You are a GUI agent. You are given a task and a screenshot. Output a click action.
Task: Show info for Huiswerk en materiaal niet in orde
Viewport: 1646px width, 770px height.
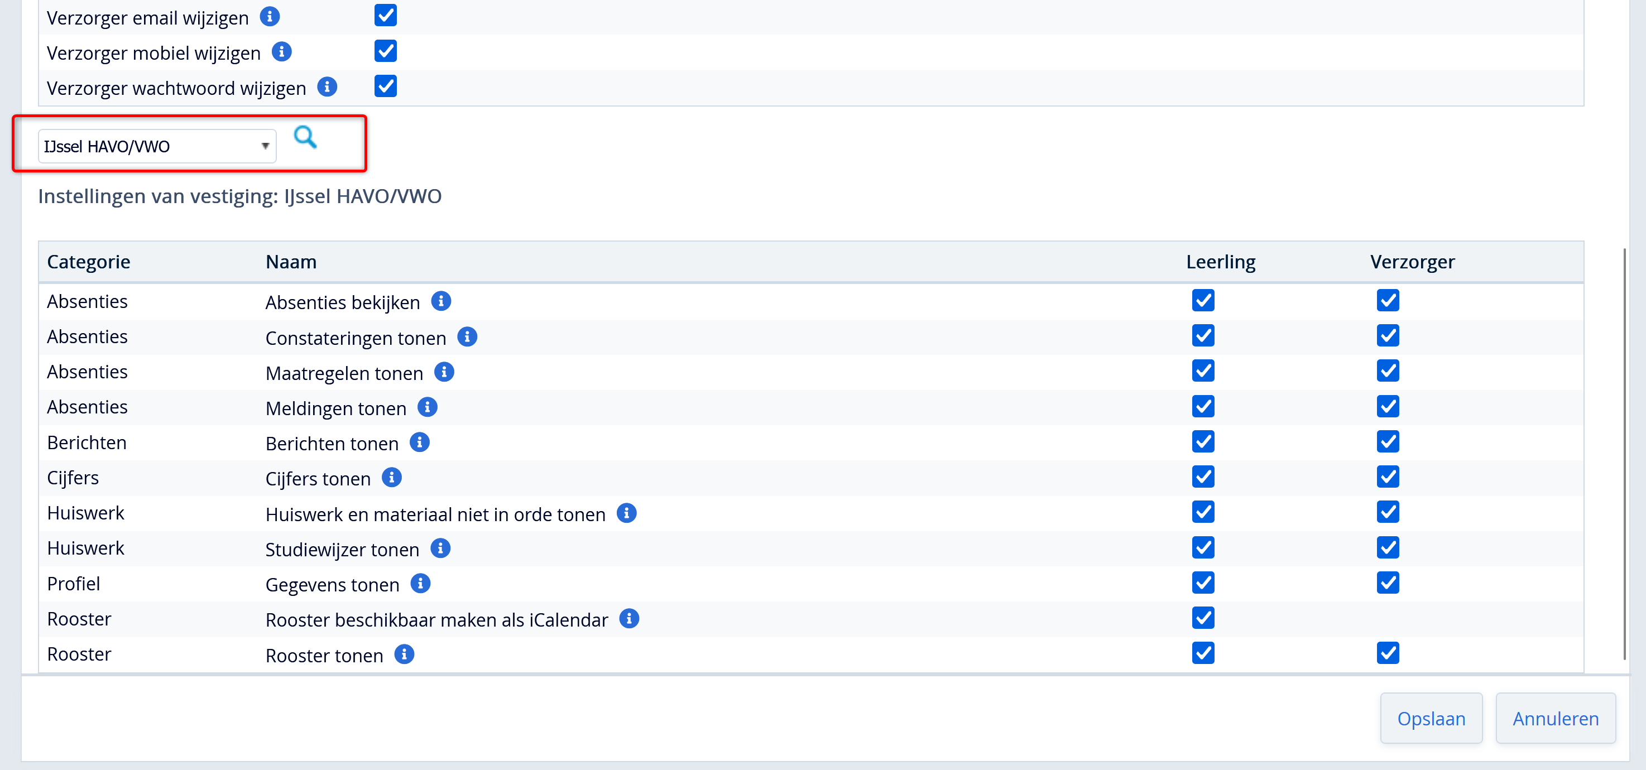(627, 513)
